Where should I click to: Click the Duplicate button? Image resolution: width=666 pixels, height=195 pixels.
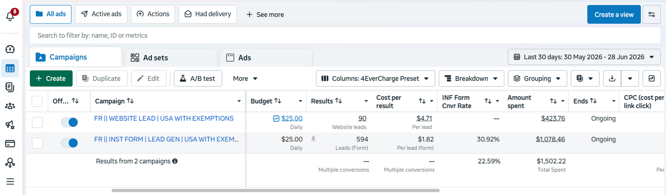tap(102, 78)
